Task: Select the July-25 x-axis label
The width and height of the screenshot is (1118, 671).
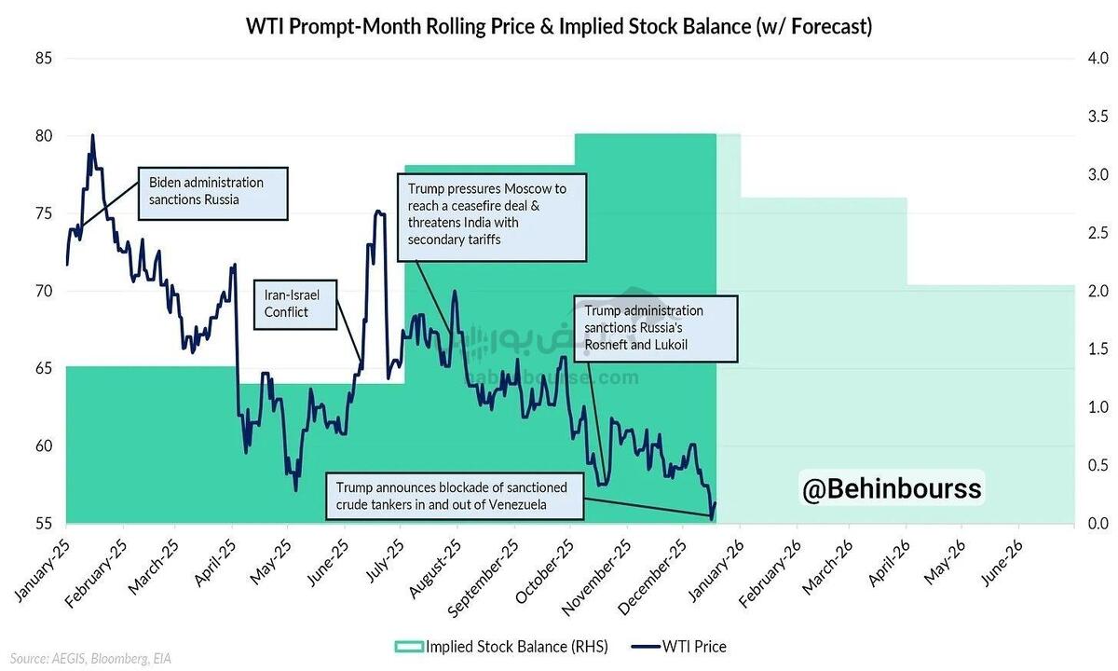Action: 383,562
